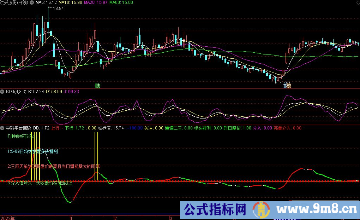
Task: Click the note starting 3:介入信号头一天
Action: pos(40,183)
